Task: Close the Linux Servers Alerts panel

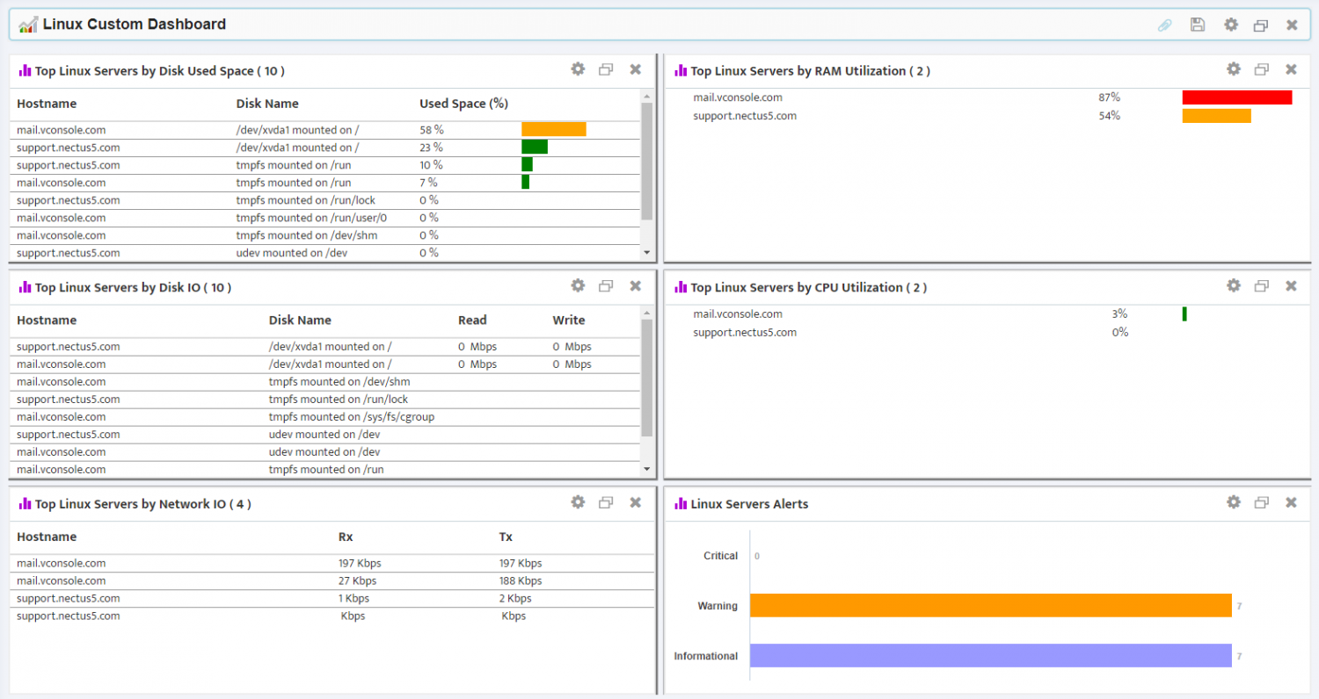Action: 1290,502
